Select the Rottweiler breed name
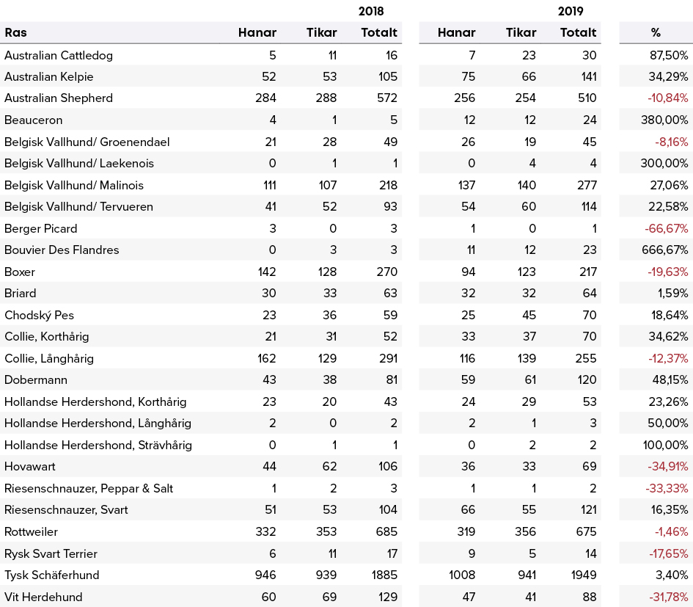 point(31,532)
